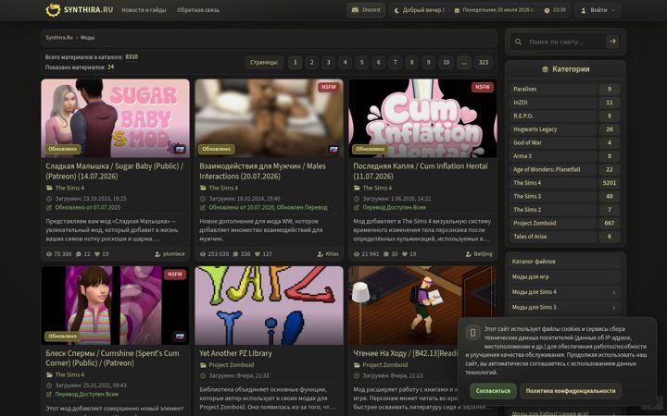Submit search with arrow button

pyautogui.click(x=612, y=42)
